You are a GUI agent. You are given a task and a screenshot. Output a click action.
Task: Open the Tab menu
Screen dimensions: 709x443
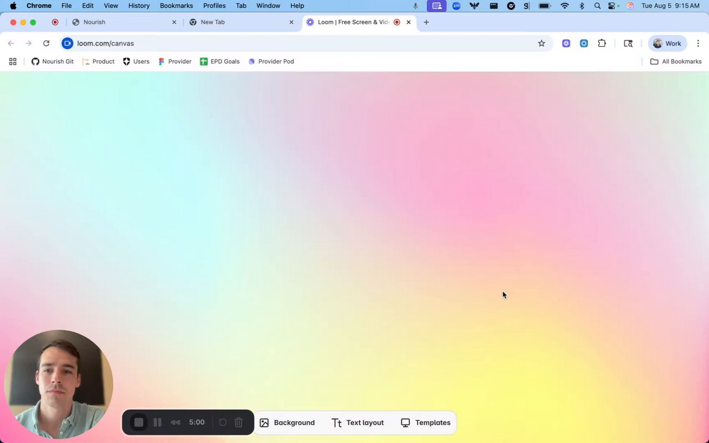tap(241, 6)
